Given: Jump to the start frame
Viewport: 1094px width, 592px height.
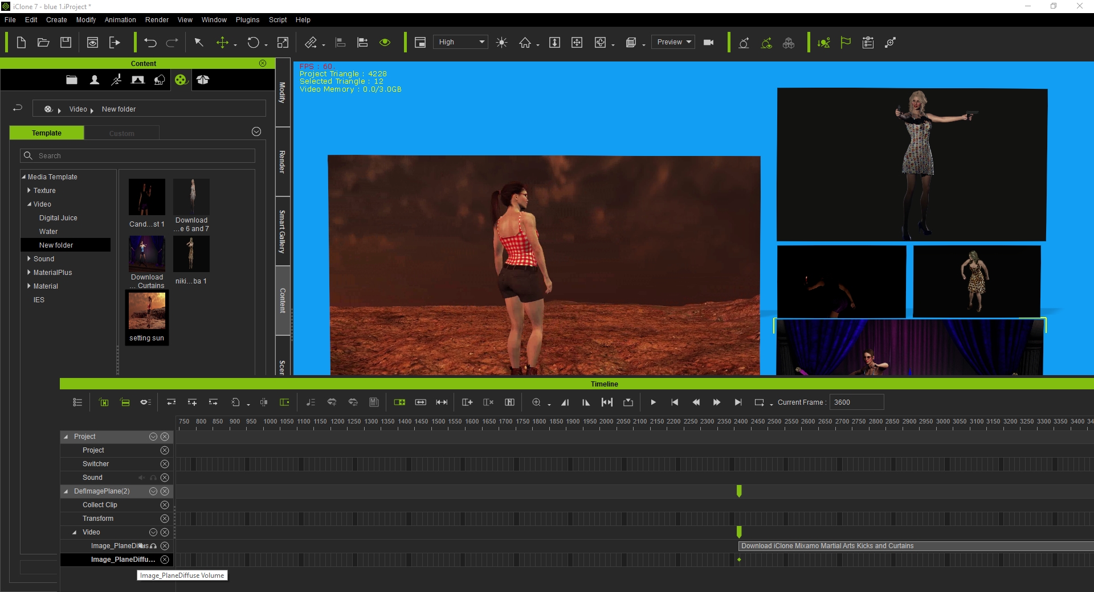Looking at the screenshot, I should [x=675, y=402].
